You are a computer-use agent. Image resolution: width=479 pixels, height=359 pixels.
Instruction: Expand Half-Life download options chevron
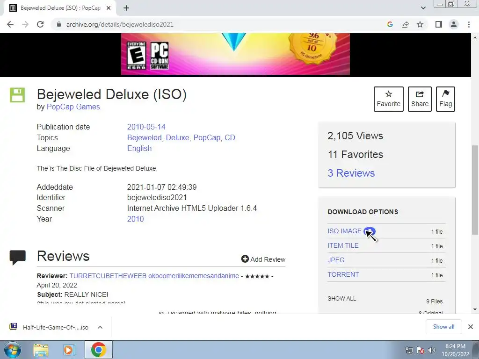(100, 327)
